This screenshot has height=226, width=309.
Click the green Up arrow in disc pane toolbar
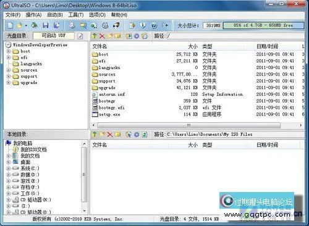click(95, 36)
